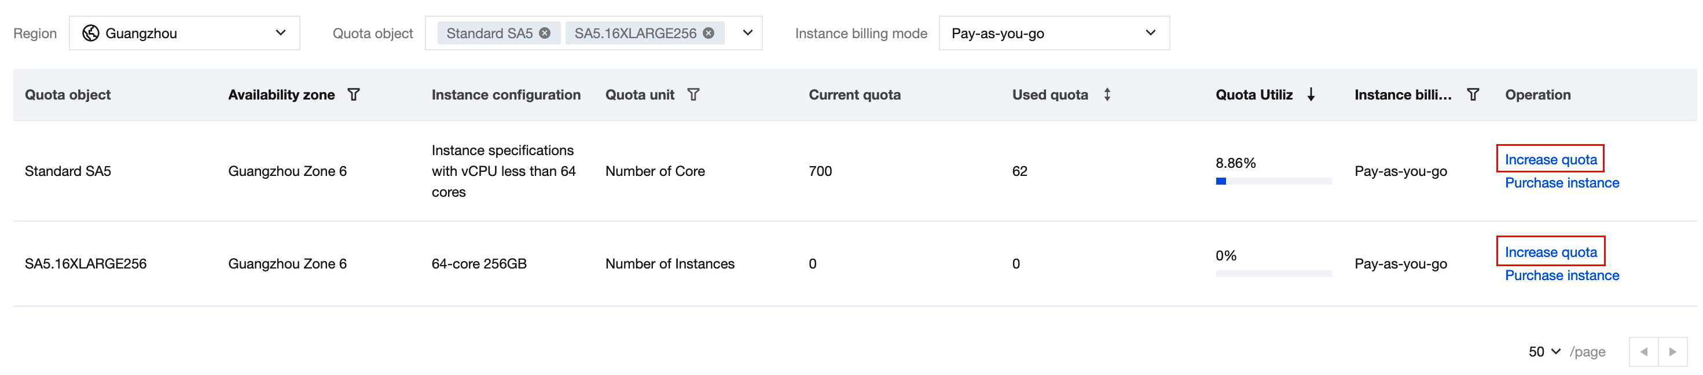
Task: Click the Quota object column header
Action: (67, 94)
